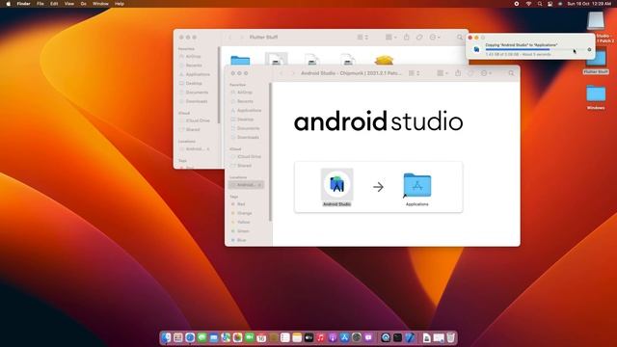Open Music from the dock
Screen dimensions: 617x347
(x=321, y=337)
